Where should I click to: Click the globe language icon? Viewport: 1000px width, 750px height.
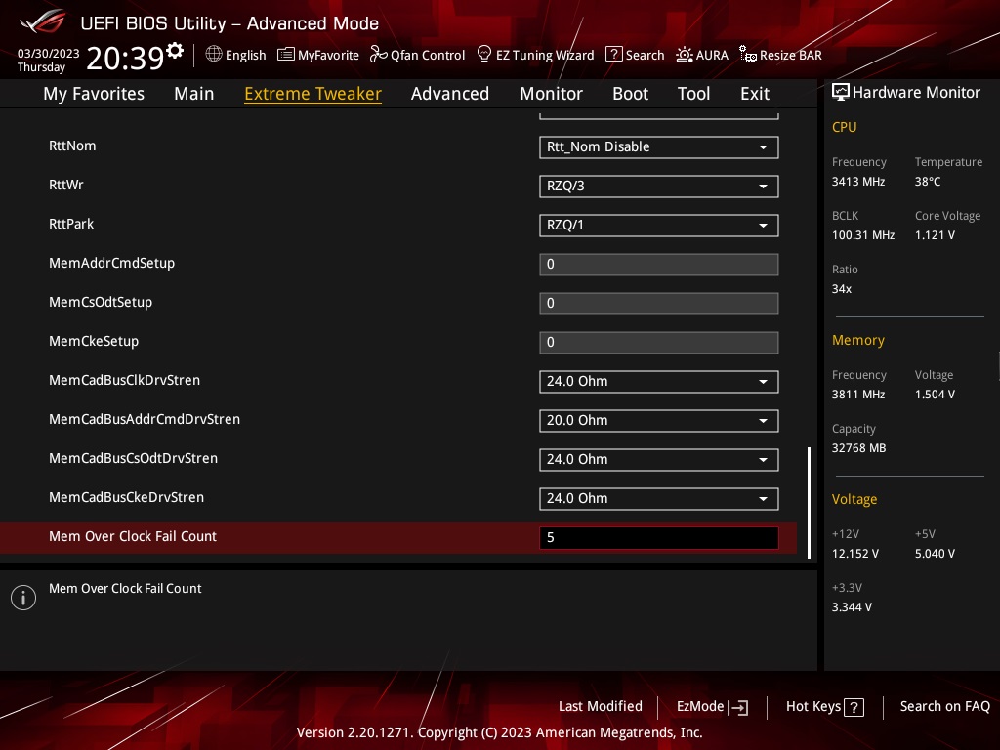point(214,55)
